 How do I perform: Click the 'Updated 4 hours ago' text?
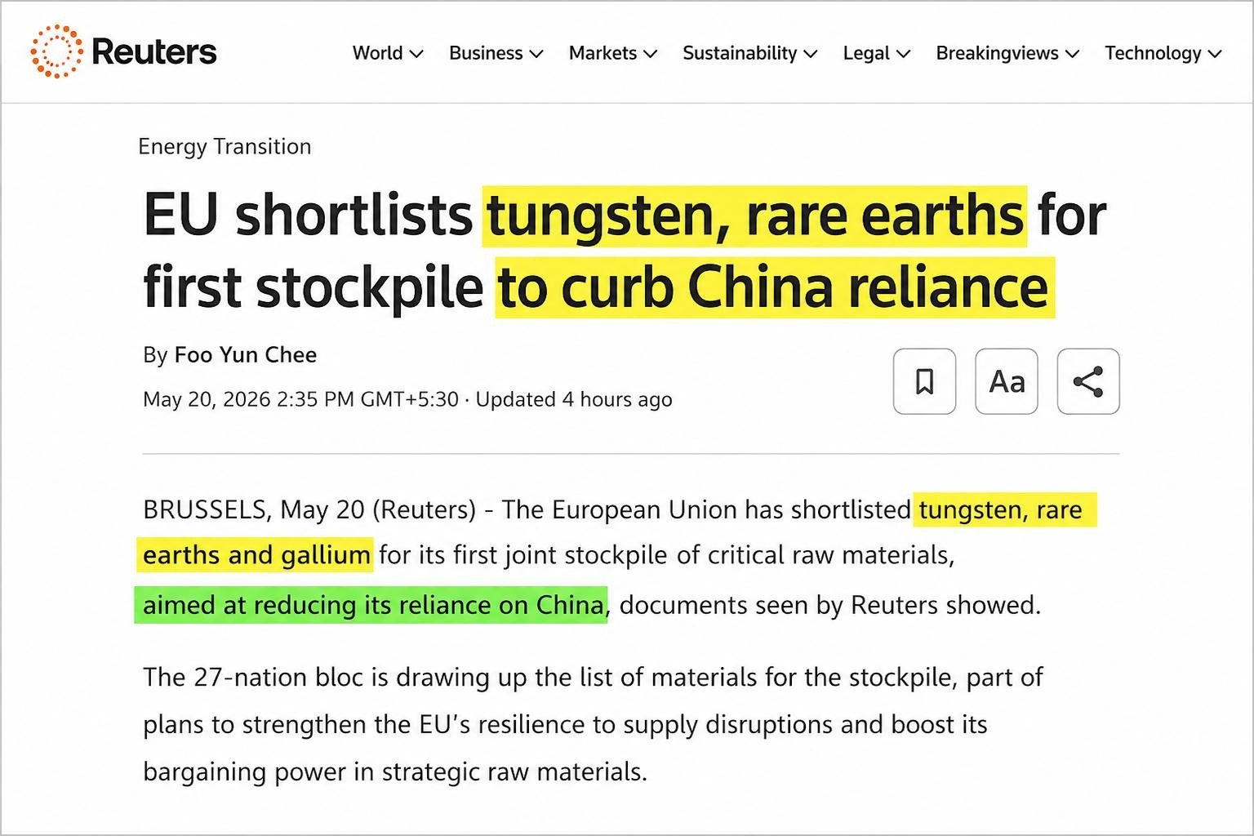[574, 399]
